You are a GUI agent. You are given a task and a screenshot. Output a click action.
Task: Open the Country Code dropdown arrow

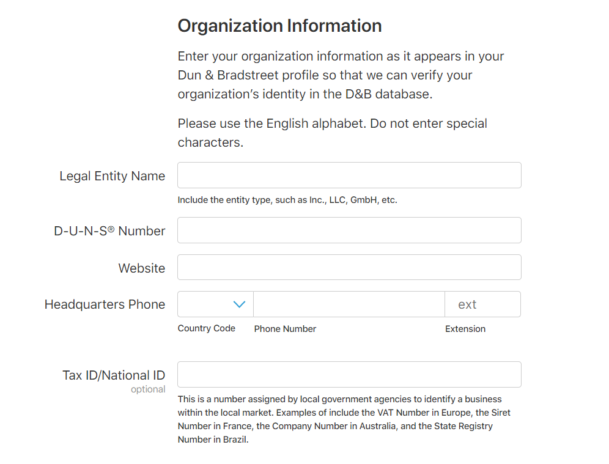[239, 304]
